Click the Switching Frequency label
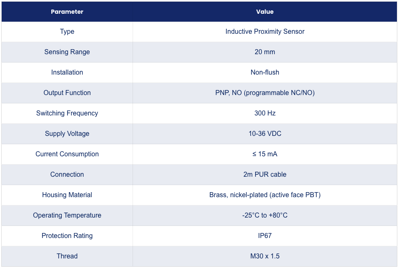399x268 pixels. tap(67, 113)
